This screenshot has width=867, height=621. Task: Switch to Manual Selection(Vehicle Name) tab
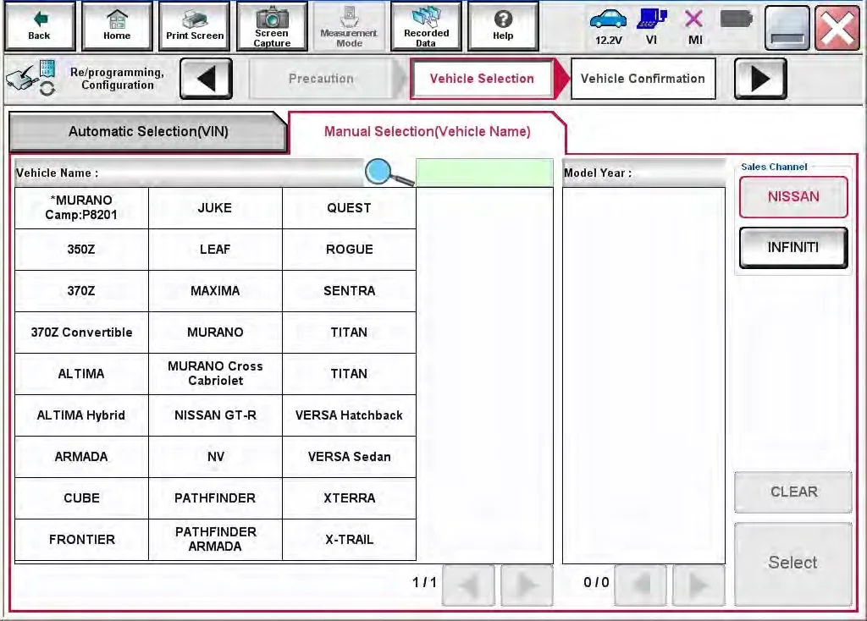pos(427,131)
